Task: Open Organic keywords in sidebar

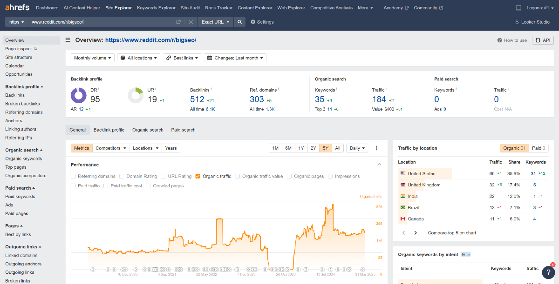Action: [x=23, y=159]
